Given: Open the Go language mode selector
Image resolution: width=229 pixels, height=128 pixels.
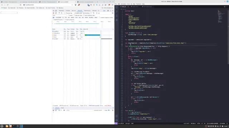Looking at the screenshot, I should (205, 123).
